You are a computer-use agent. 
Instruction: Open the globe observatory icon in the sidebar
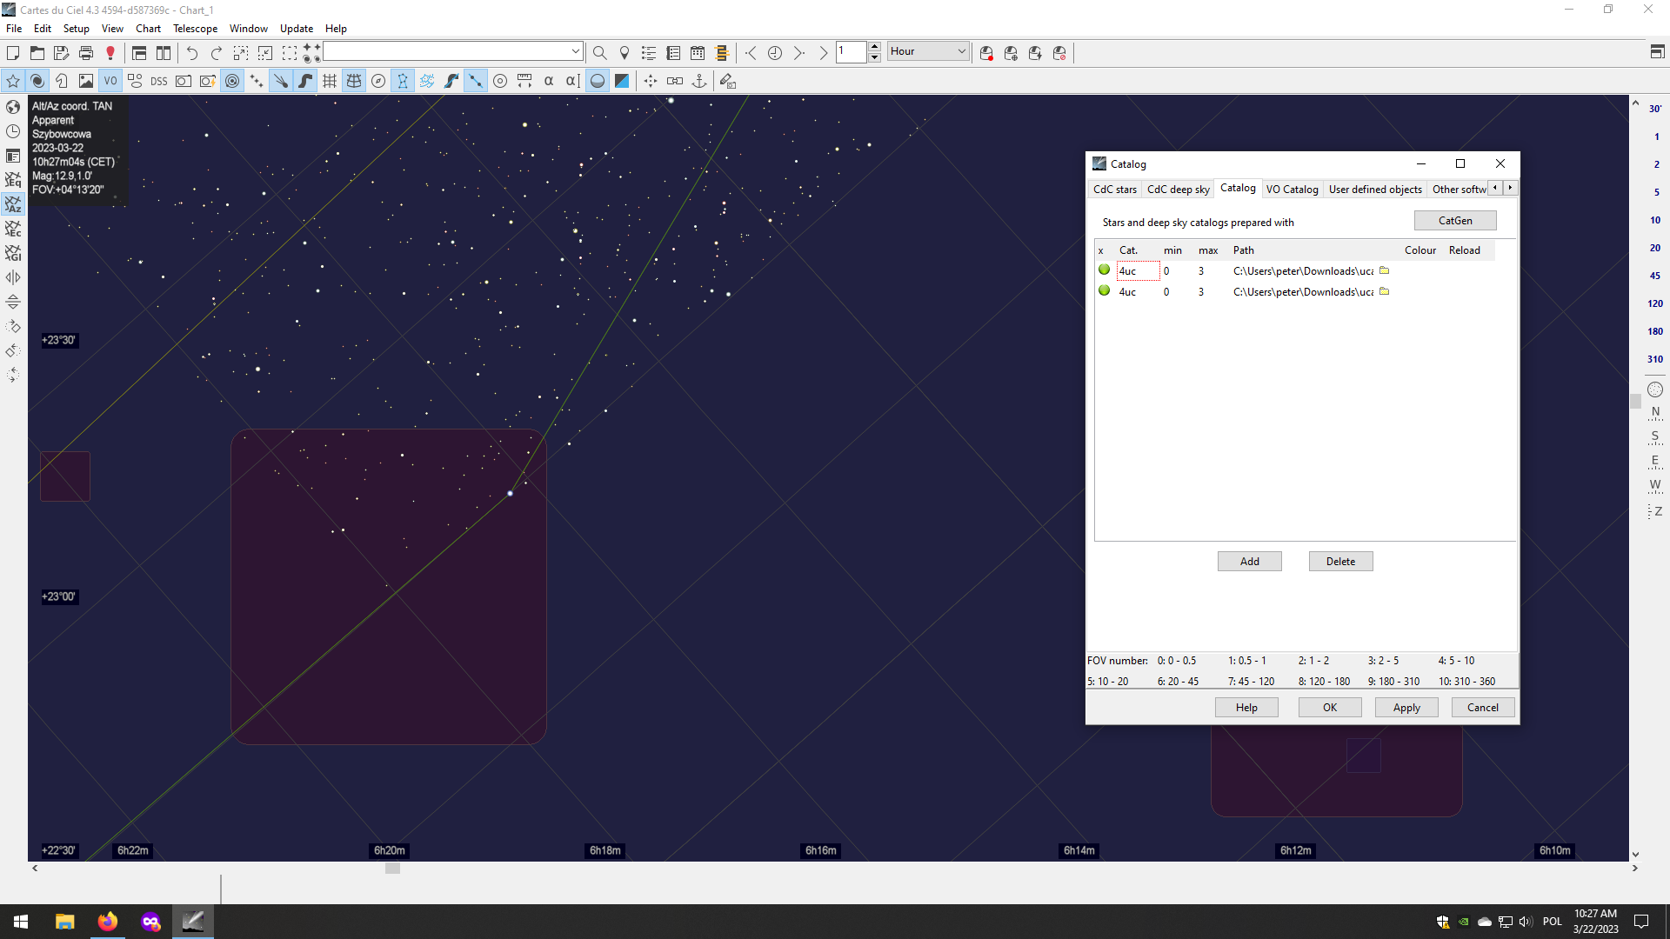tap(13, 107)
